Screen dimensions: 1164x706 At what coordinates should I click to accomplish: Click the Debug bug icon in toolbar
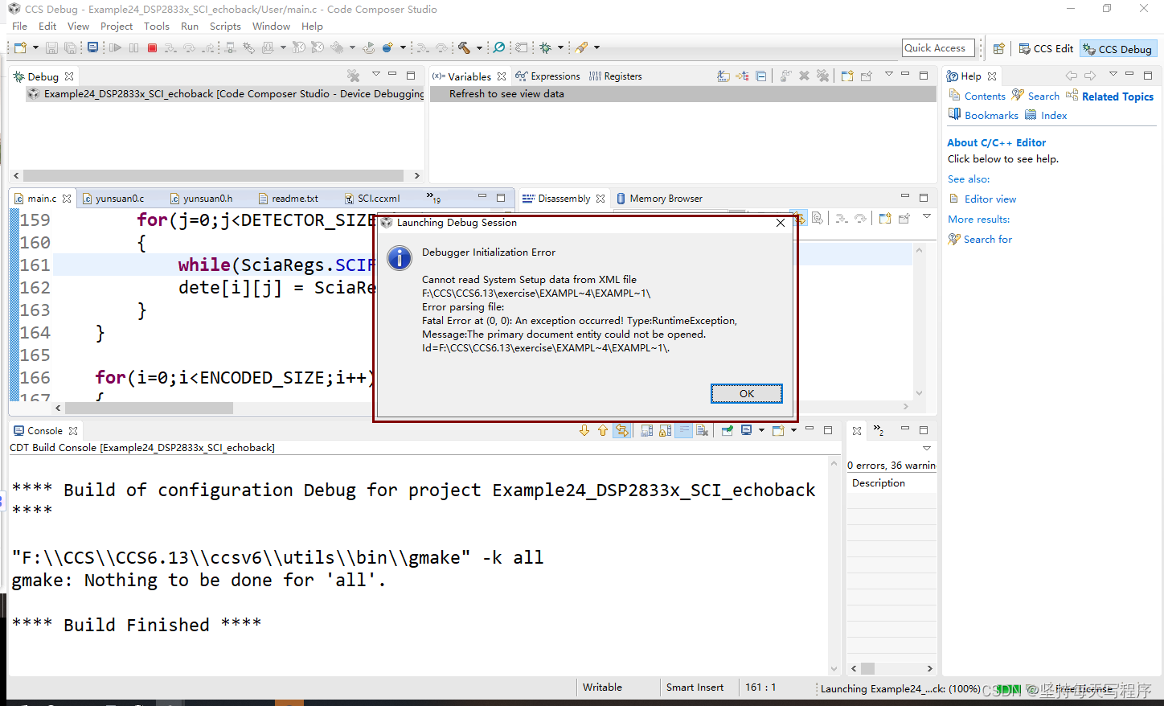(546, 48)
